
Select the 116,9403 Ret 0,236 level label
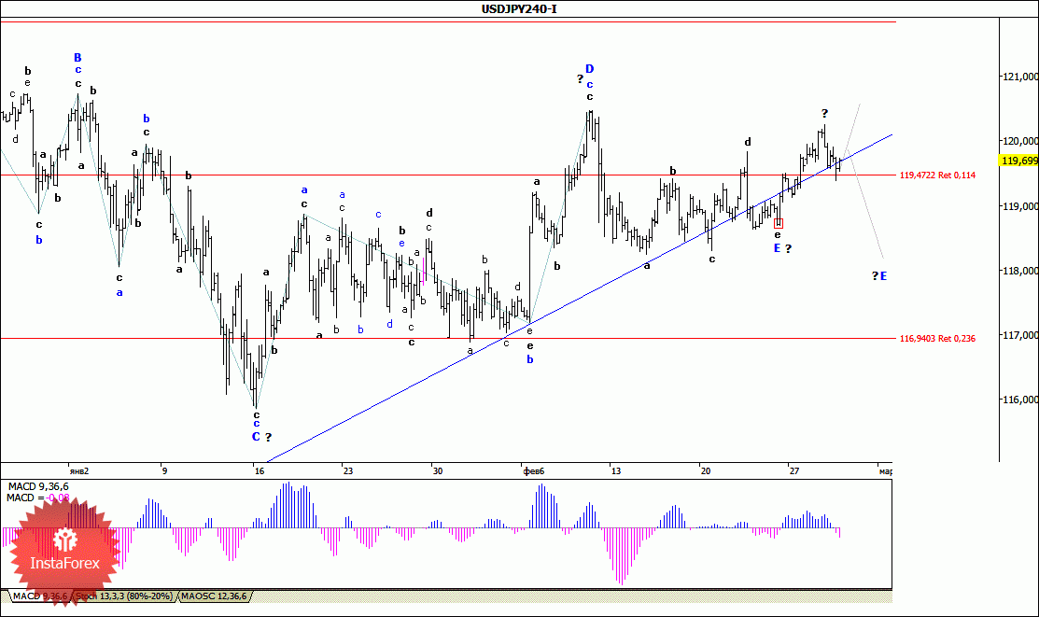coord(937,338)
